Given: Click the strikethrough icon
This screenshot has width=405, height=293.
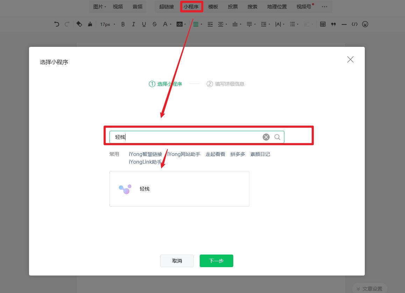Looking at the screenshot, I should [155, 24].
